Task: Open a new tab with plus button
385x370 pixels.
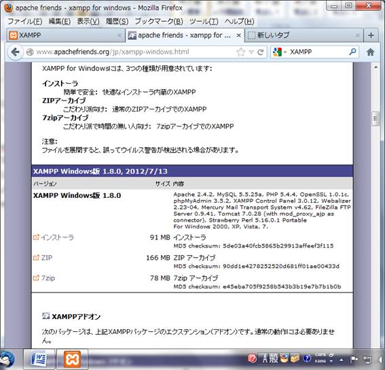Action: [x=371, y=35]
